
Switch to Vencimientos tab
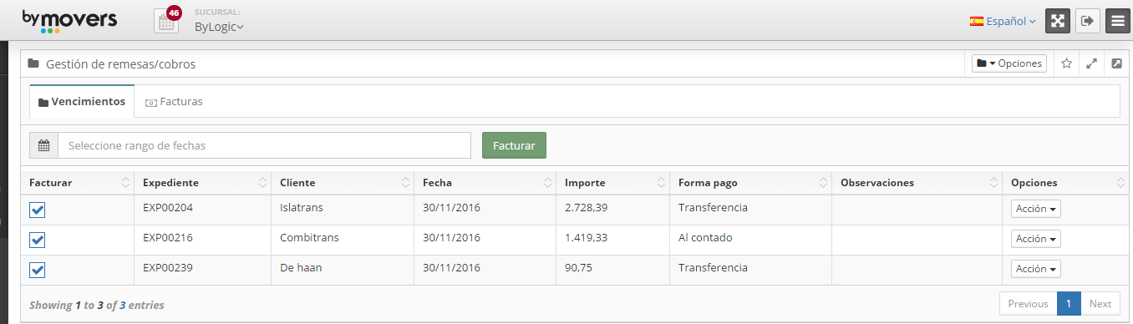coord(82,102)
